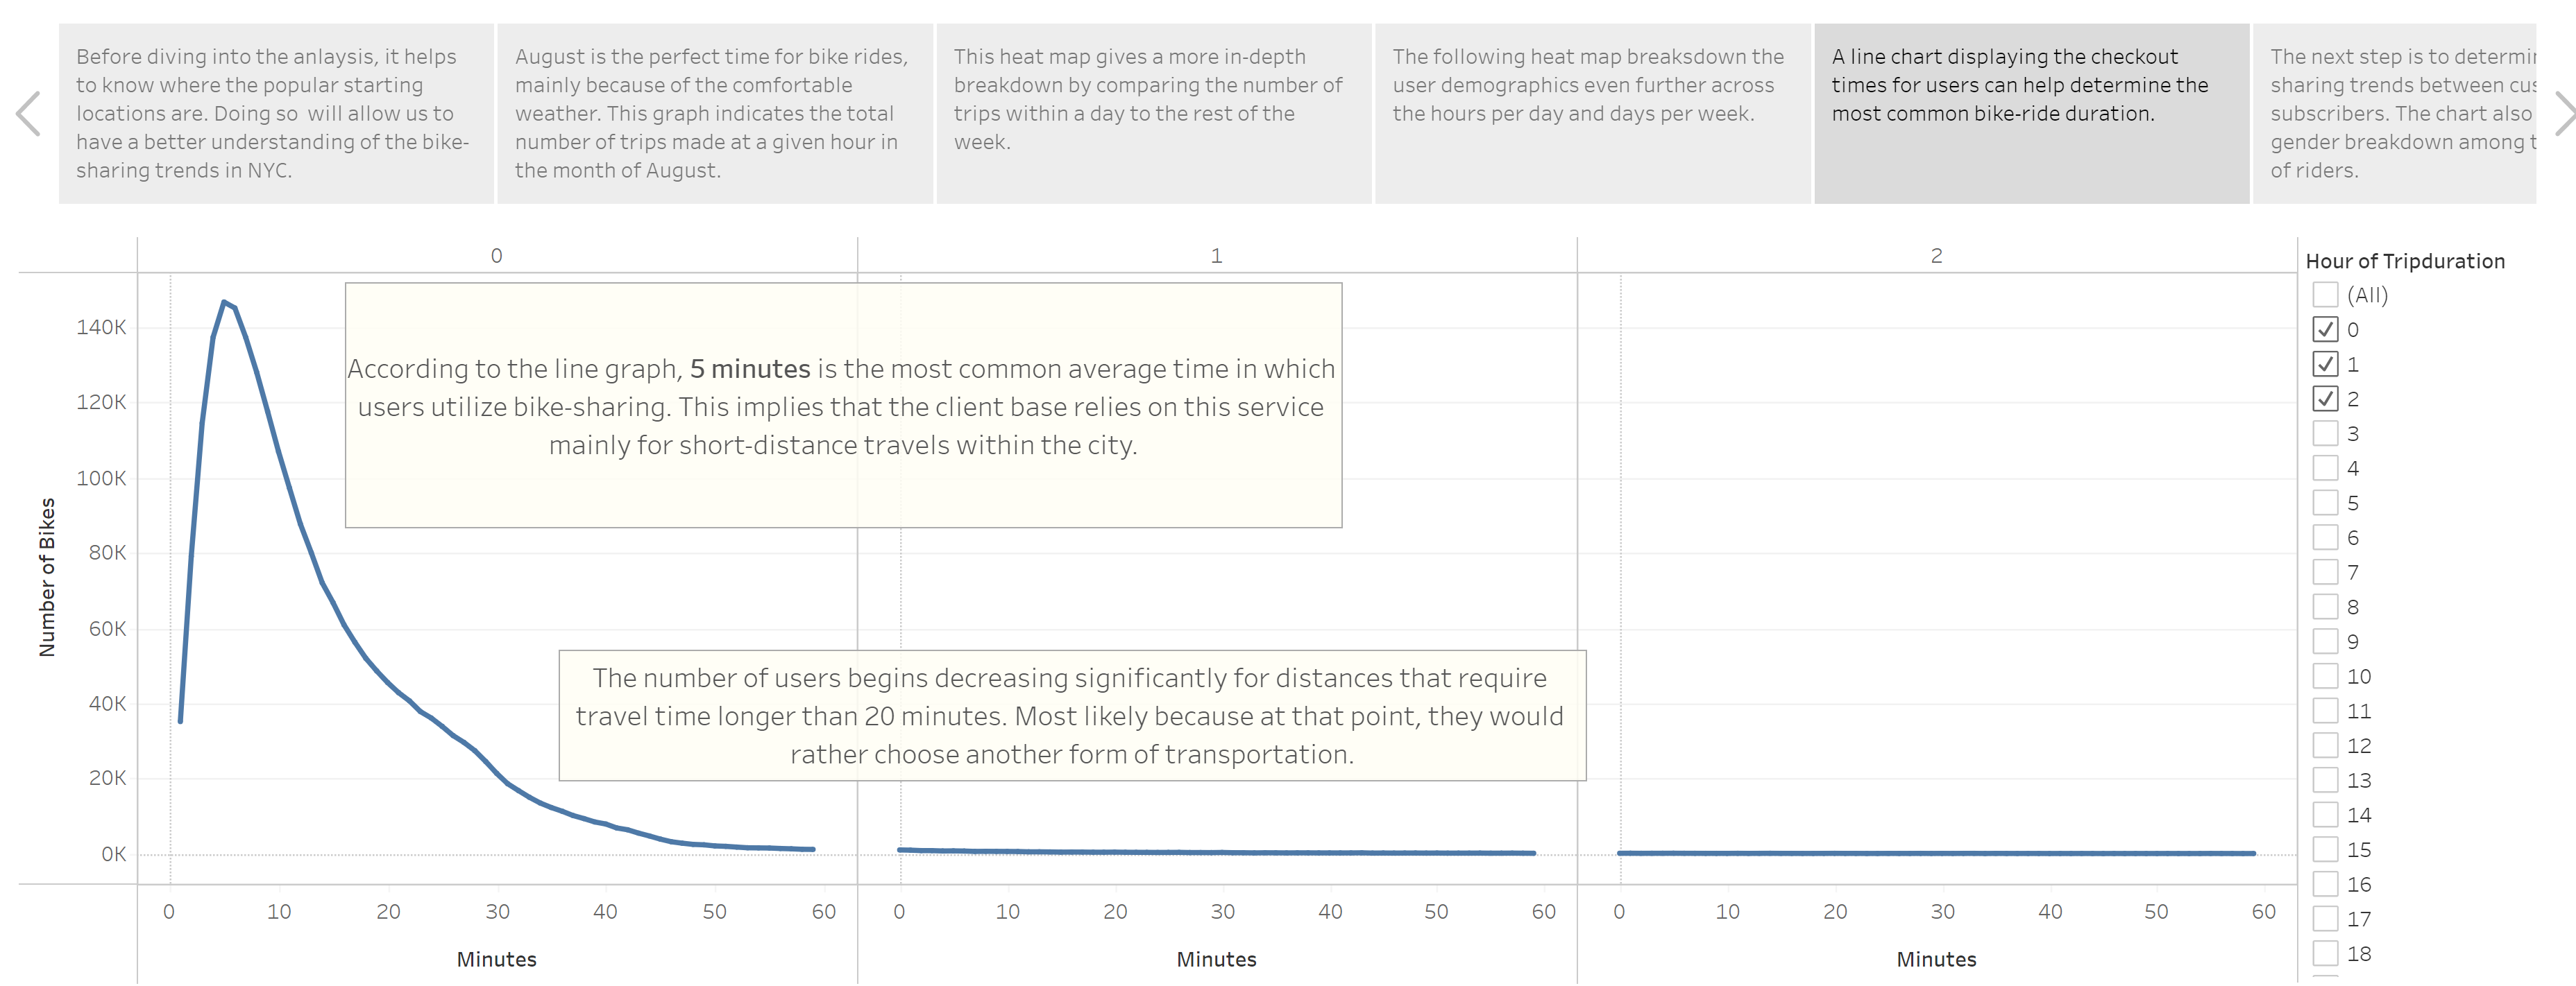This screenshot has width=2576, height=986.
Task: Check hour 10 in Hour of Tripduration
Action: tap(2327, 675)
